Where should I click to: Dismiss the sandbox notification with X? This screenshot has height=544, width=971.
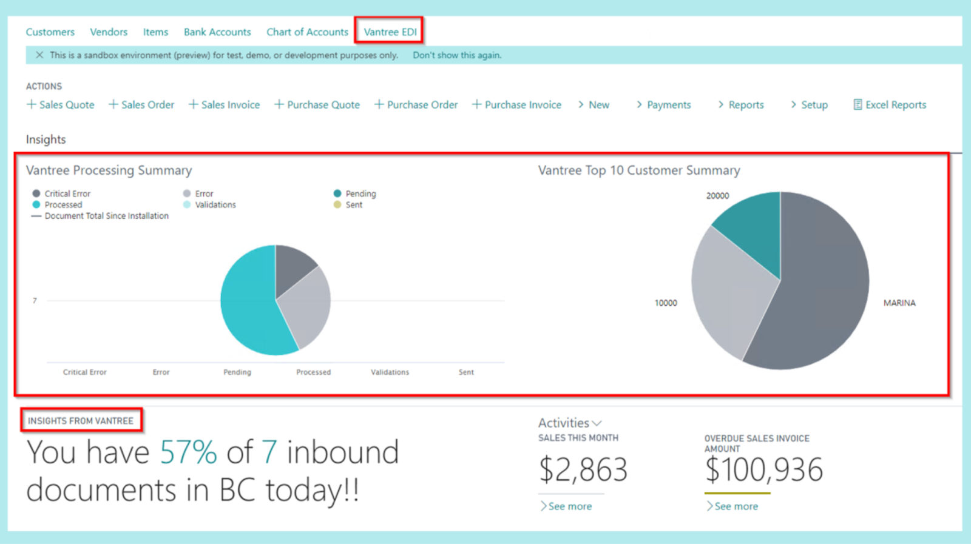(39, 55)
